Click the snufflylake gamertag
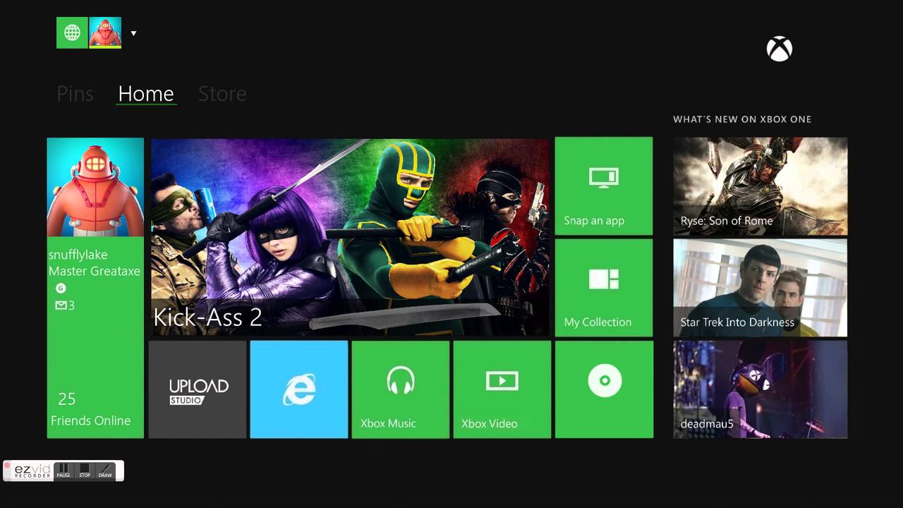 point(78,255)
